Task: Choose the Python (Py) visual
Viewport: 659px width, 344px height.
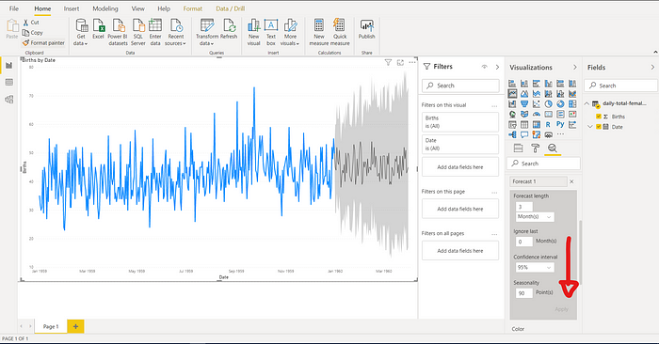Action: 560,124
